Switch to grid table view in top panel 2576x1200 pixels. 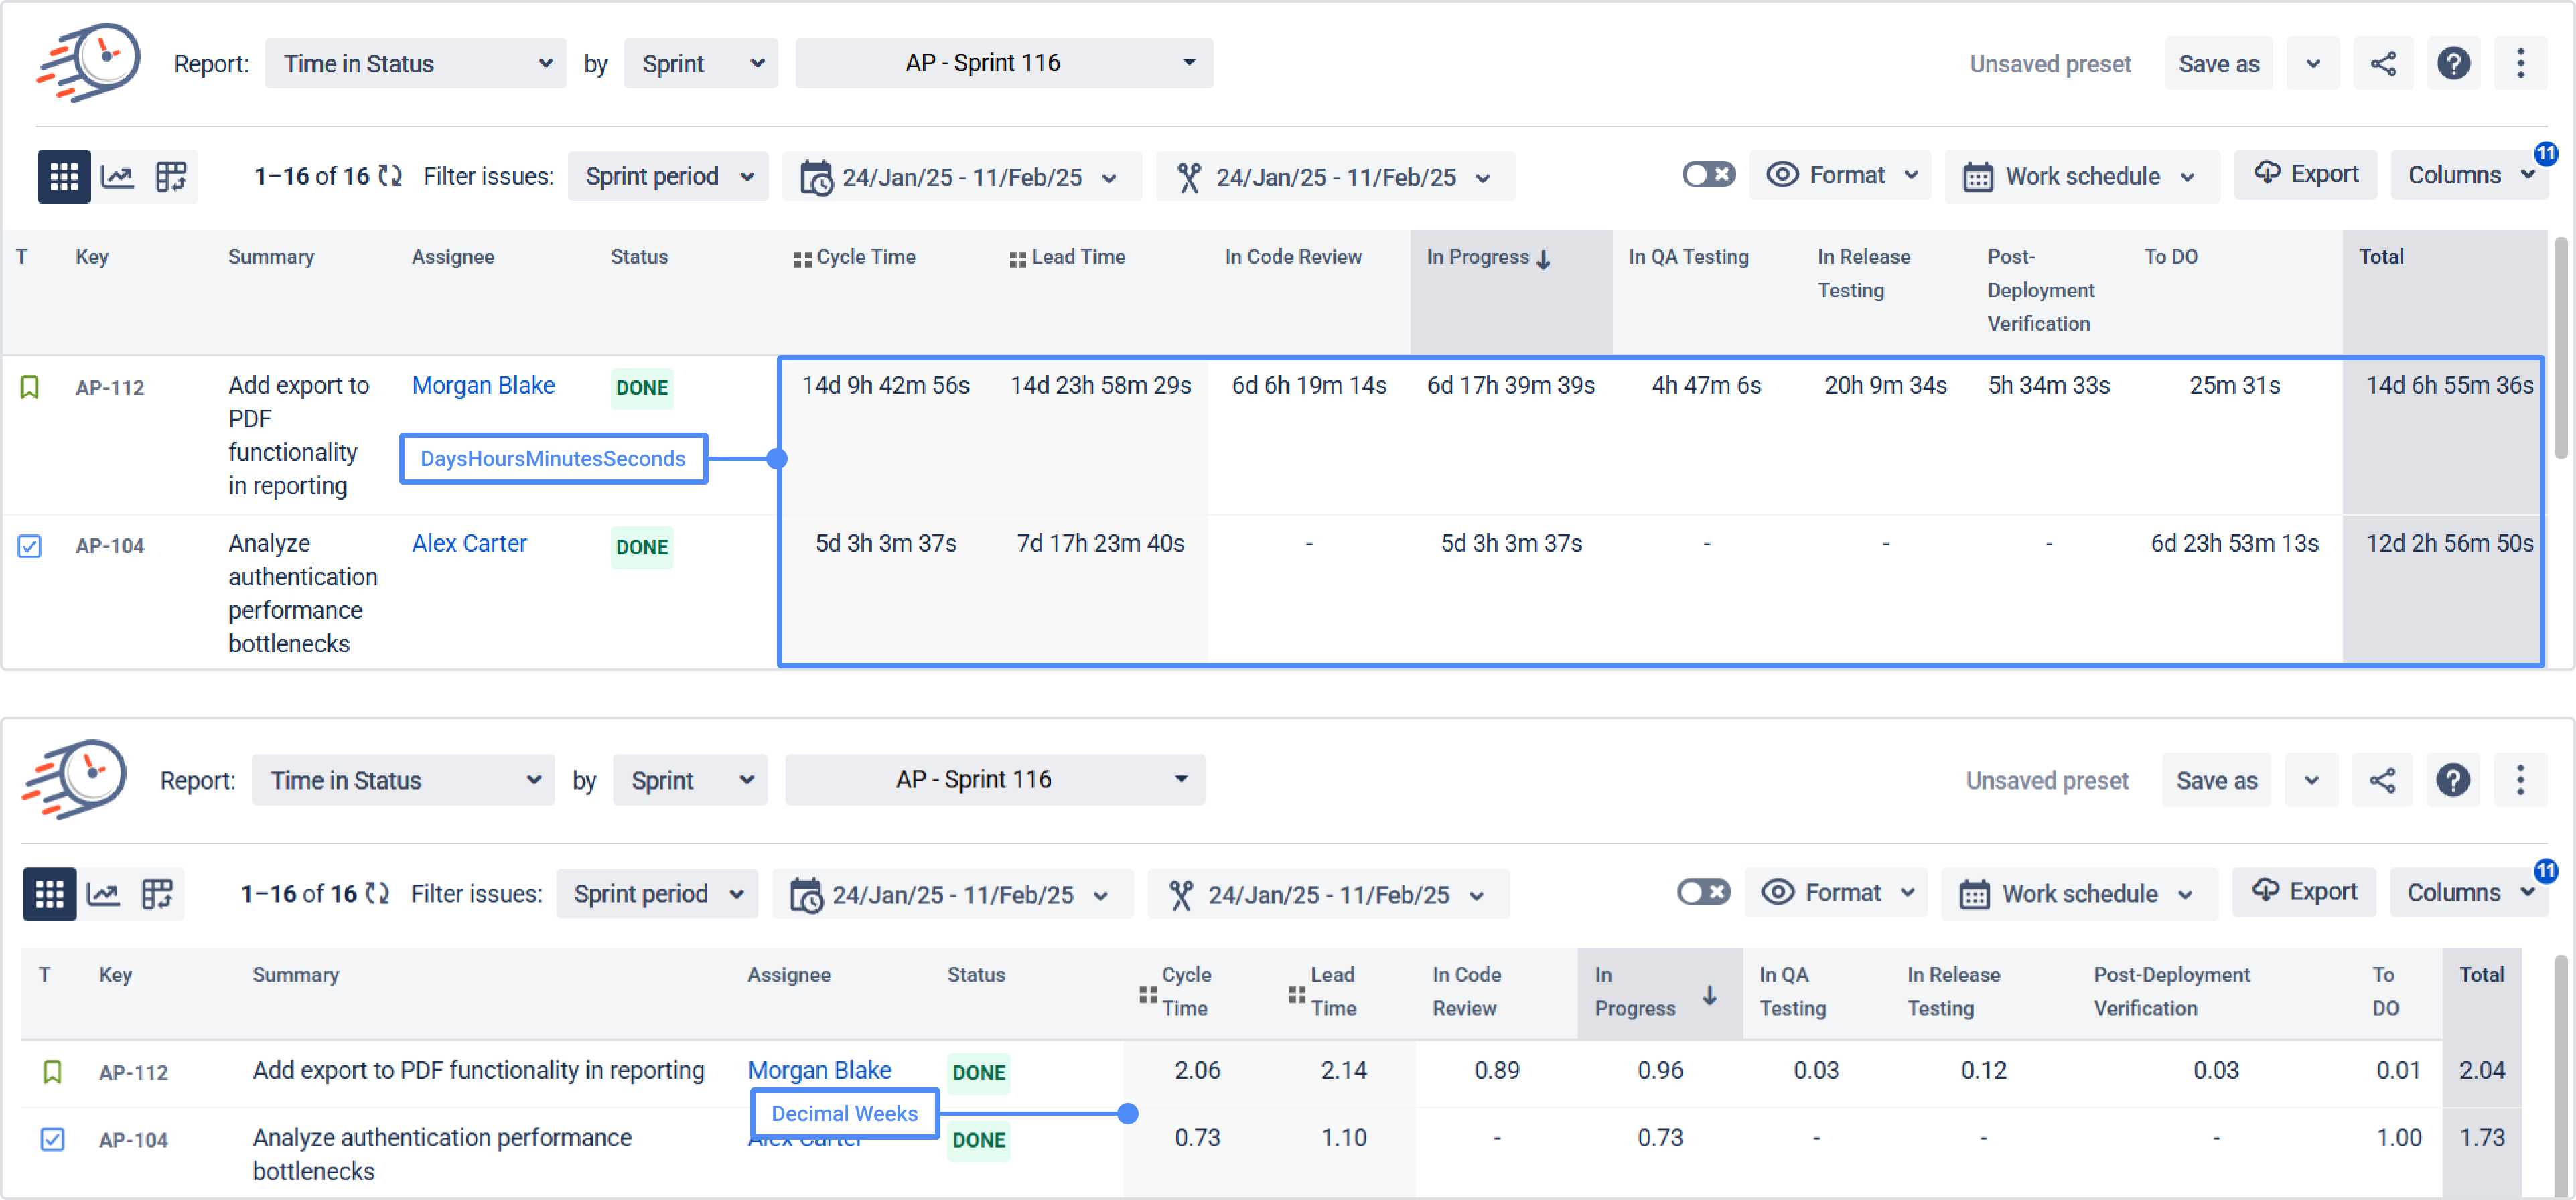coord(64,177)
